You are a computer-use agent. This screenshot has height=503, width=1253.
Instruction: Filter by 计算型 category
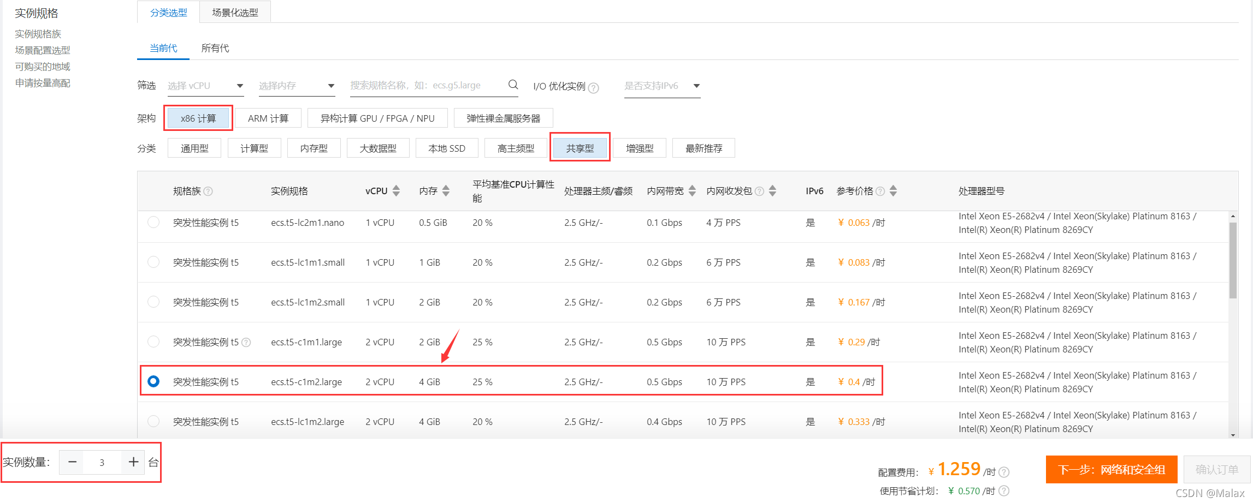254,148
